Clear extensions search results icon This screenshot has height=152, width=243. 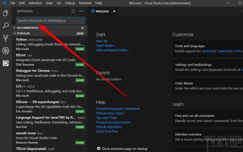73,11
